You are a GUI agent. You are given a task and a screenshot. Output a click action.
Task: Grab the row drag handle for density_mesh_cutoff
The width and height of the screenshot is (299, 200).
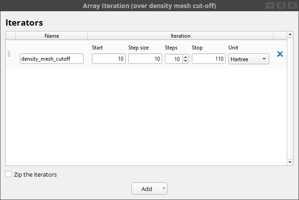tap(9, 54)
